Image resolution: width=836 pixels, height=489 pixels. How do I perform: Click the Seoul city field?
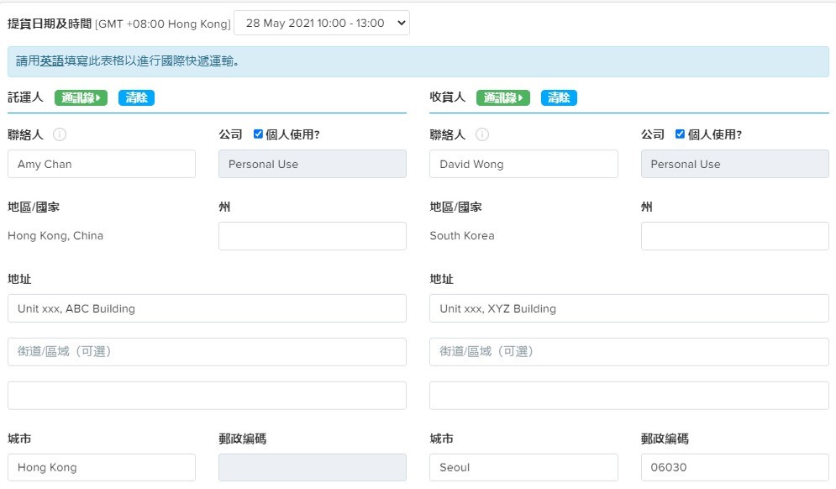[x=523, y=467]
